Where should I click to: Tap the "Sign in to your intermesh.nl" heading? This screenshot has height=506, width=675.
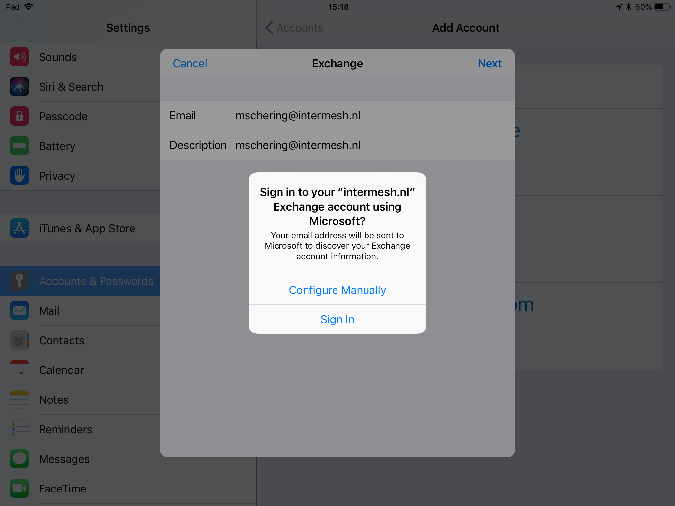pyautogui.click(x=337, y=207)
